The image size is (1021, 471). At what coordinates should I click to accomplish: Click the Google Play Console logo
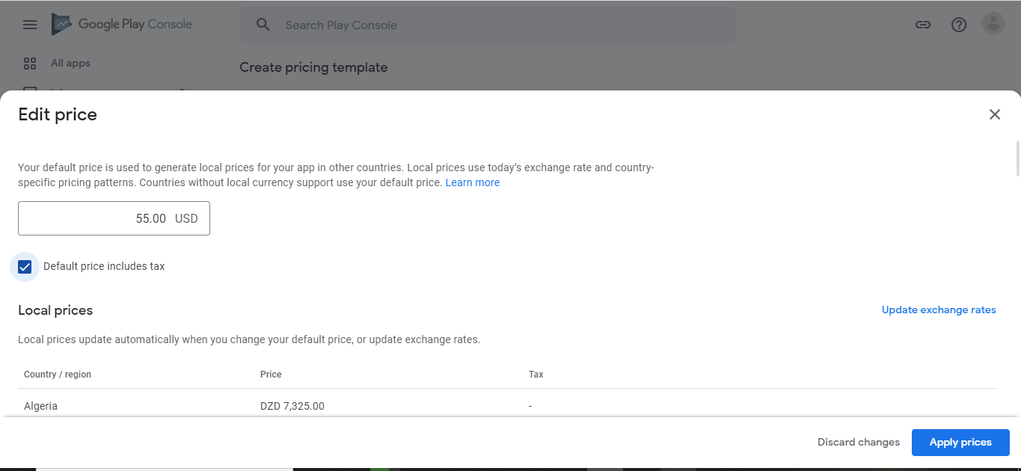click(x=122, y=25)
